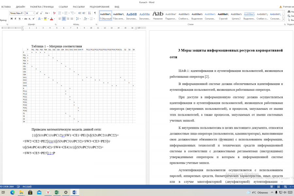This screenshot has width=294, height=196.
Task: Apply the Обычный style
Action: (x=106, y=16)
